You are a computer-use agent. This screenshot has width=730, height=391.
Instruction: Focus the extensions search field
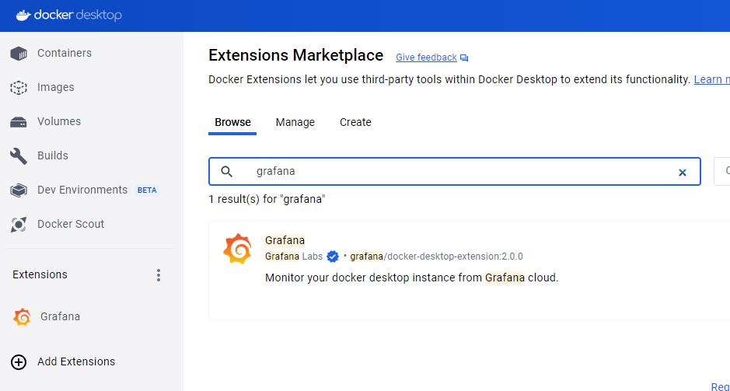pyautogui.click(x=454, y=172)
